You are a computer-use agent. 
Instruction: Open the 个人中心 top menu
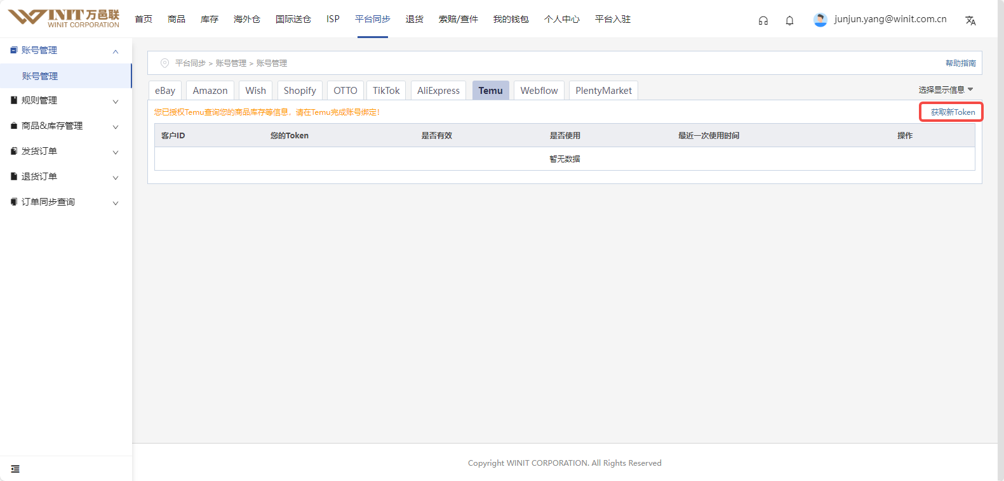tap(562, 19)
